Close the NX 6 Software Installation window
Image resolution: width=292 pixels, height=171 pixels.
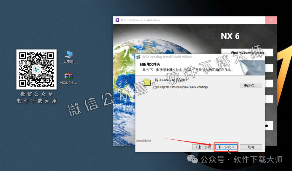[271, 20]
